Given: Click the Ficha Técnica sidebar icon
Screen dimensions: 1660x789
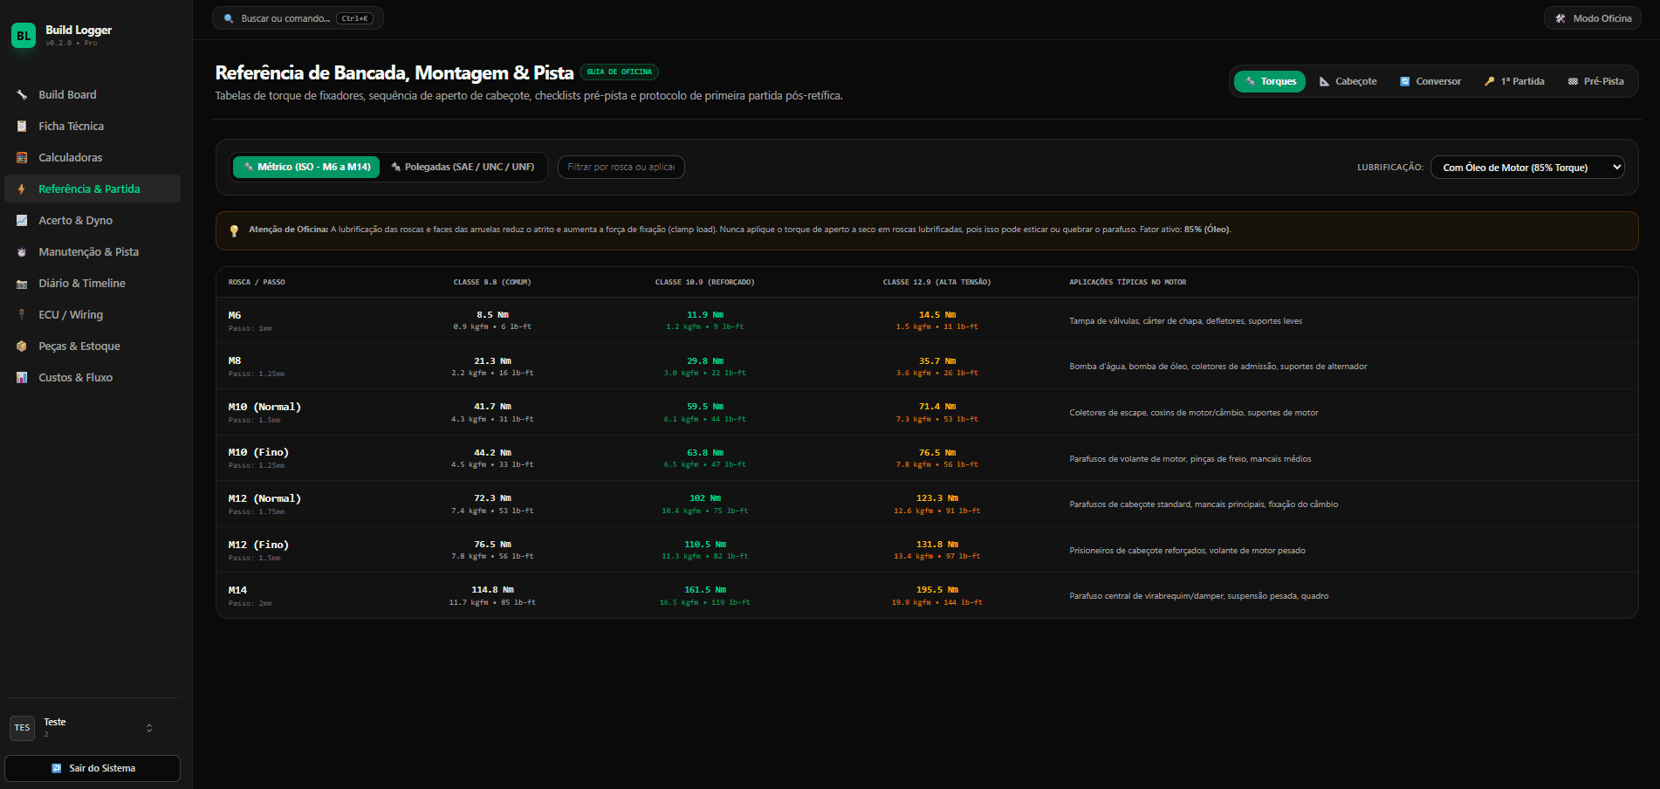Looking at the screenshot, I should [22, 126].
